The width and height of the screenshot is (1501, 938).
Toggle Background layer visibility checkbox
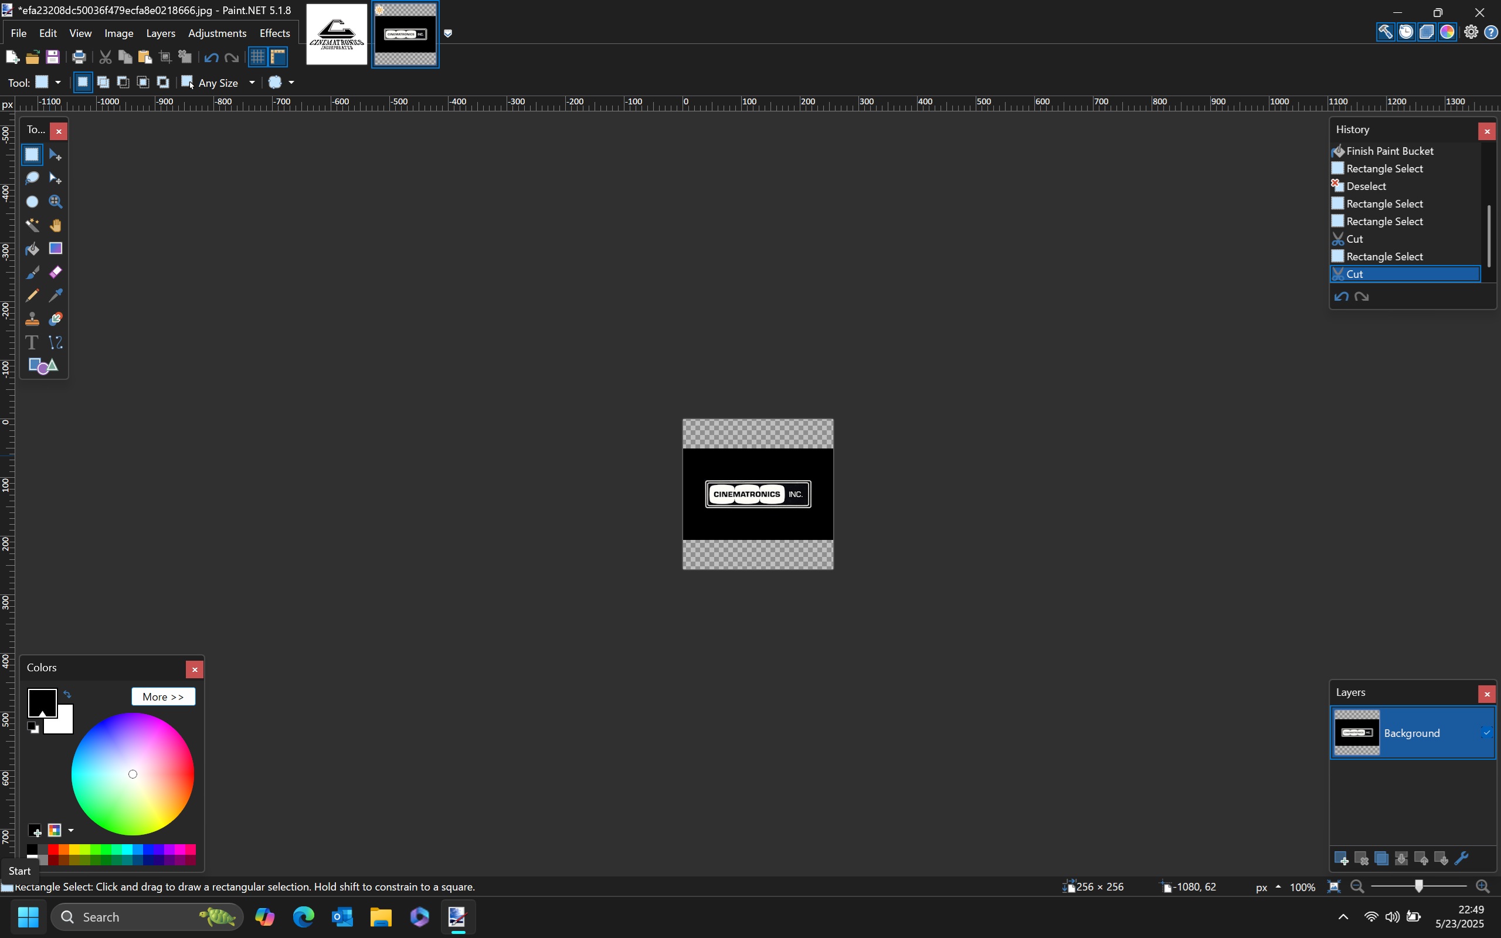coord(1486,733)
